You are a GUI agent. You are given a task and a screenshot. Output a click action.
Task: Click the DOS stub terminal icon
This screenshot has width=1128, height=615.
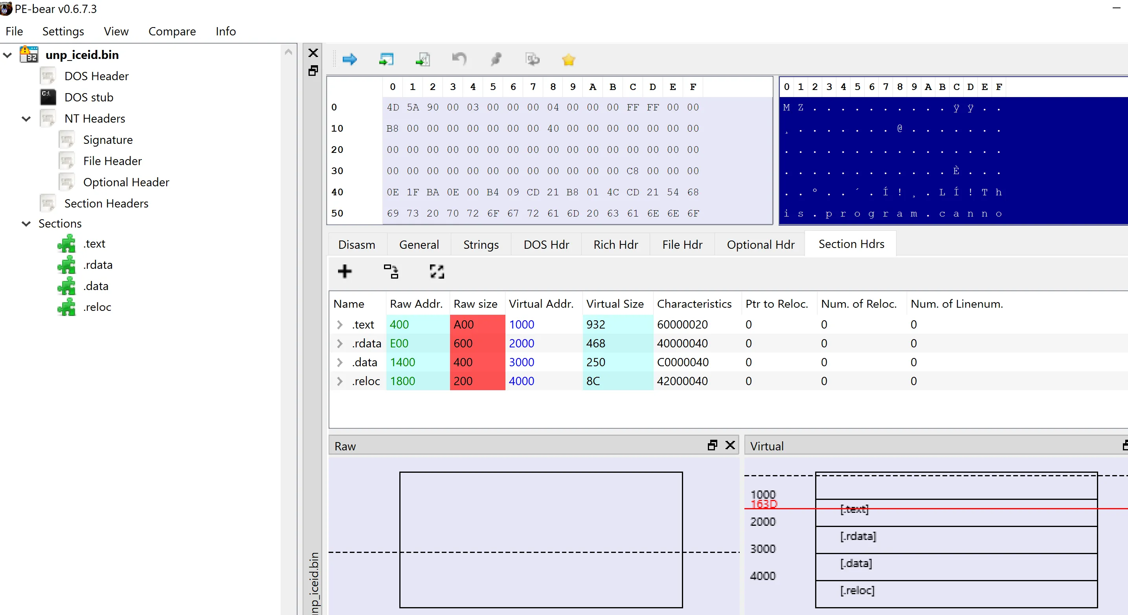point(48,97)
